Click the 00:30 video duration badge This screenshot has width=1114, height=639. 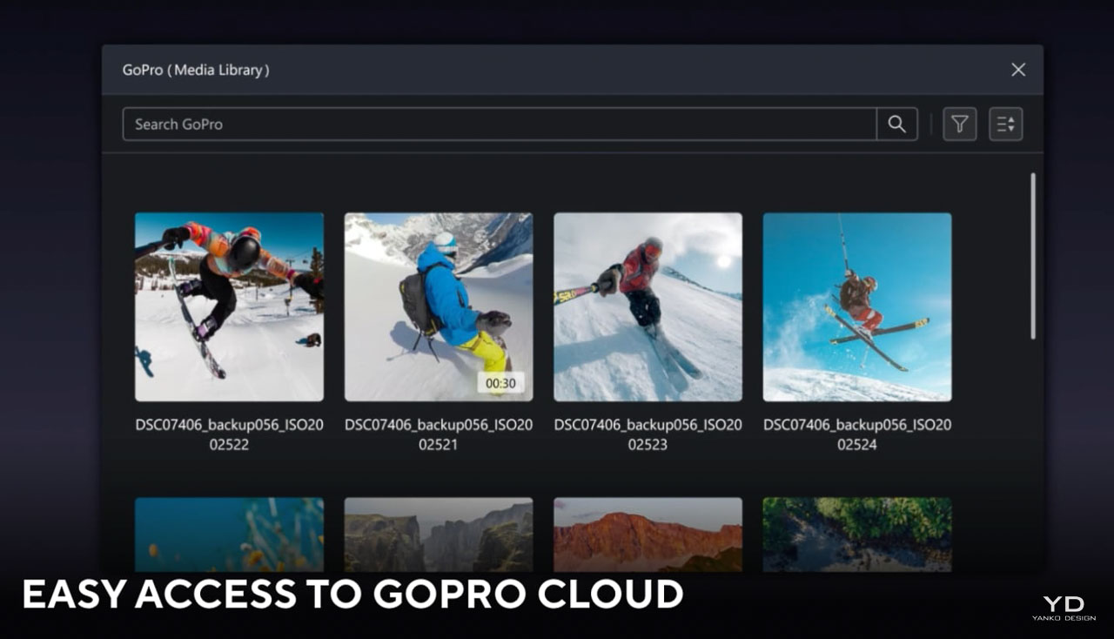point(500,383)
